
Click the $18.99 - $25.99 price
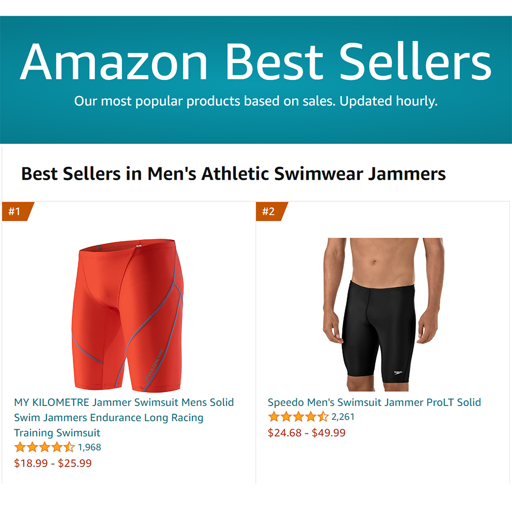click(x=53, y=463)
